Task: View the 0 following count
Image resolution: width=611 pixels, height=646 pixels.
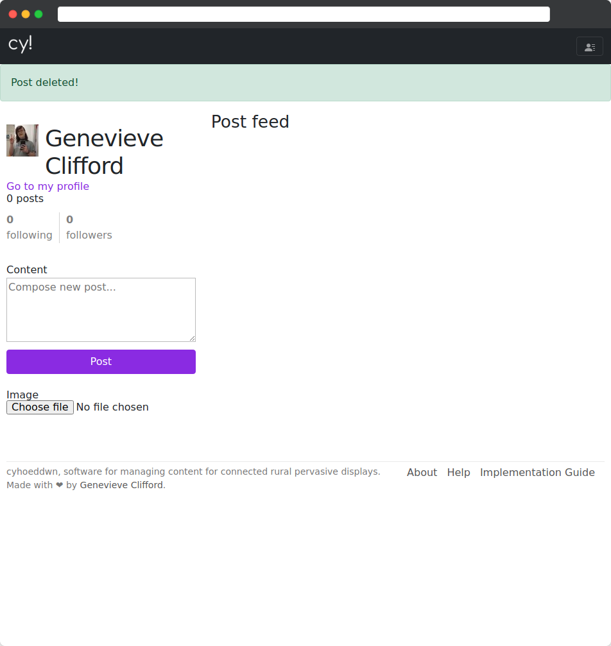Action: pos(30,227)
